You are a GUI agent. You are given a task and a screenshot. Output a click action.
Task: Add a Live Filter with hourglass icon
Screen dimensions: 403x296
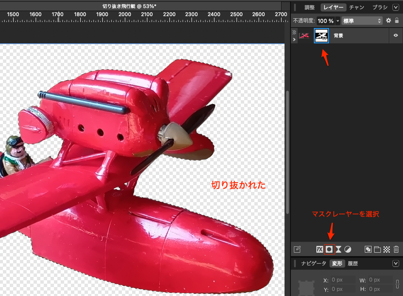click(338, 249)
